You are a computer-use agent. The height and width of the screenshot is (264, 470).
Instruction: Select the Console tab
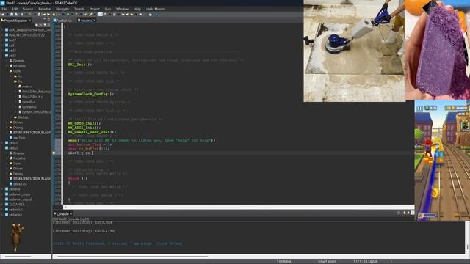(62, 213)
